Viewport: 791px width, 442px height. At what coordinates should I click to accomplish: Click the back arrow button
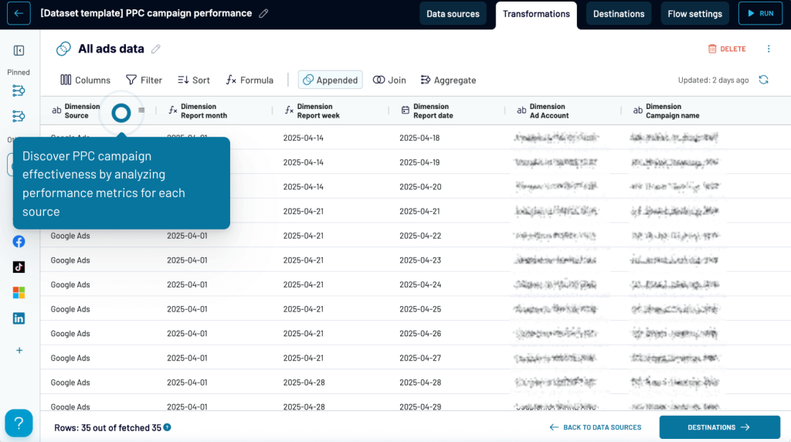(19, 13)
